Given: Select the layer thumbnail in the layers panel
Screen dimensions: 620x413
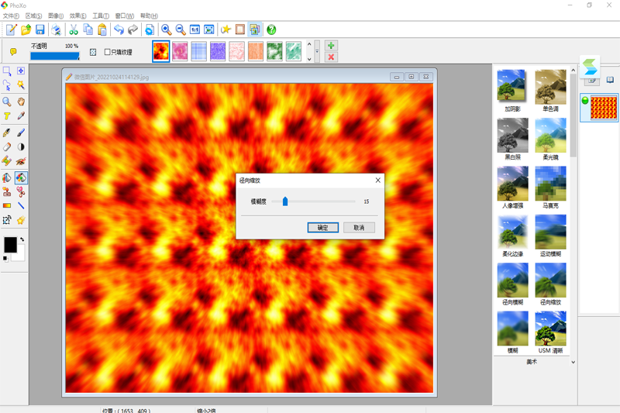Looking at the screenshot, I should (604, 108).
